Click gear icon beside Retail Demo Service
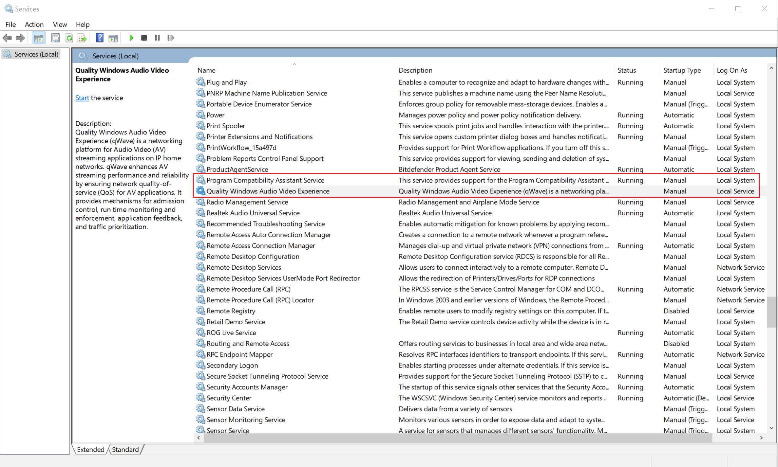778x467 pixels. [201, 321]
